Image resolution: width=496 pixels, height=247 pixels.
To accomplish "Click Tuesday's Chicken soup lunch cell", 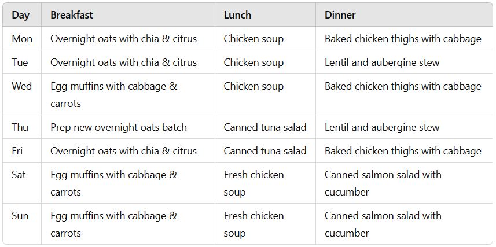I will [x=253, y=62].
